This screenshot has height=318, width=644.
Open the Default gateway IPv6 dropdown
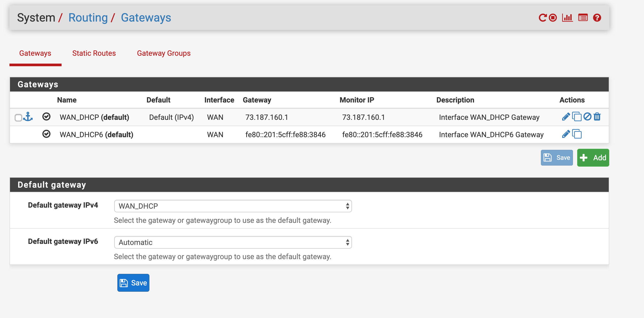pyautogui.click(x=233, y=242)
